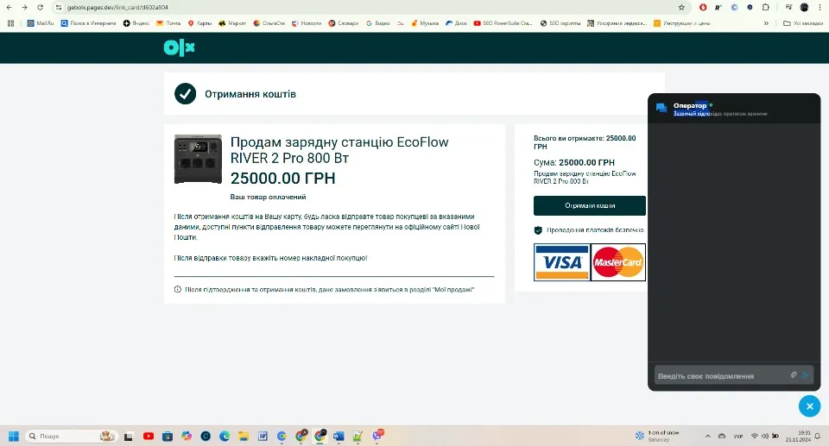The width and height of the screenshot is (829, 446).
Task: Bookmark this page with star icon
Action: click(x=681, y=8)
